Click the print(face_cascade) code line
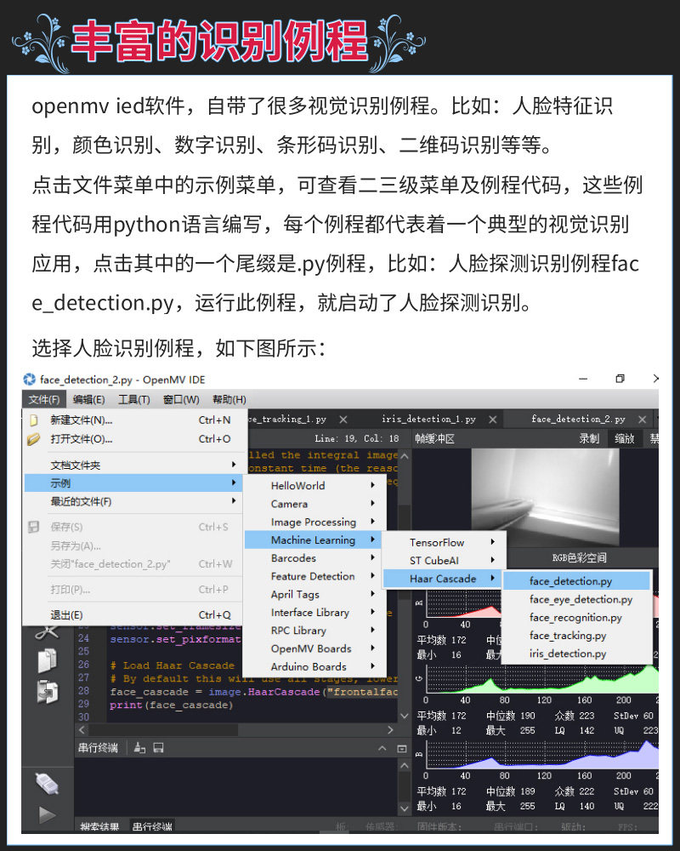This screenshot has width=680, height=851. point(172,705)
